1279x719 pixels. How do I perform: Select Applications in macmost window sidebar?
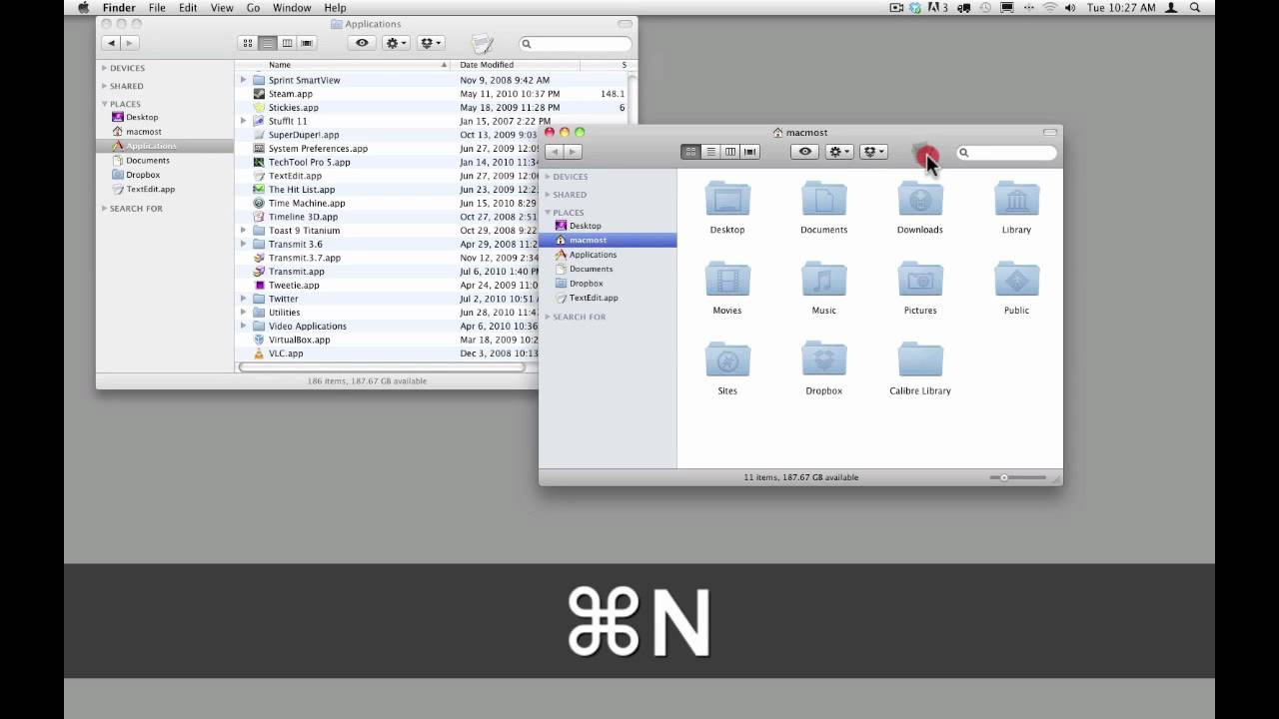click(x=593, y=255)
